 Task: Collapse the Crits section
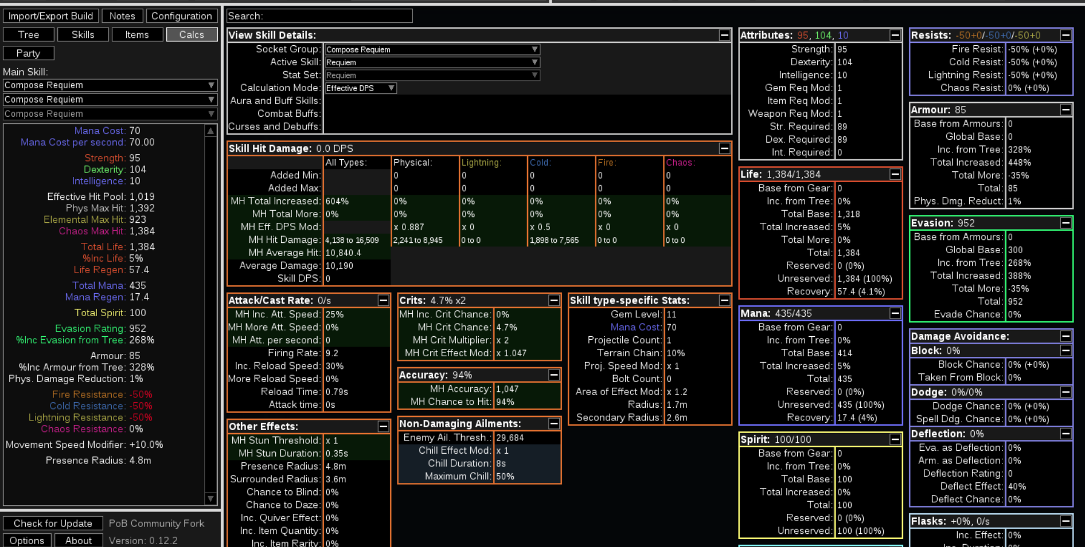coord(553,300)
